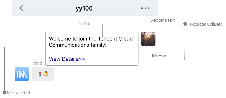Open the View Details>> link
This screenshot has height=98, width=226.
click(67, 59)
